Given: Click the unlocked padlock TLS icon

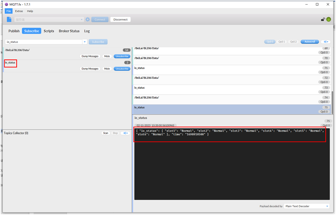Looking at the screenshot, I should (323, 19).
